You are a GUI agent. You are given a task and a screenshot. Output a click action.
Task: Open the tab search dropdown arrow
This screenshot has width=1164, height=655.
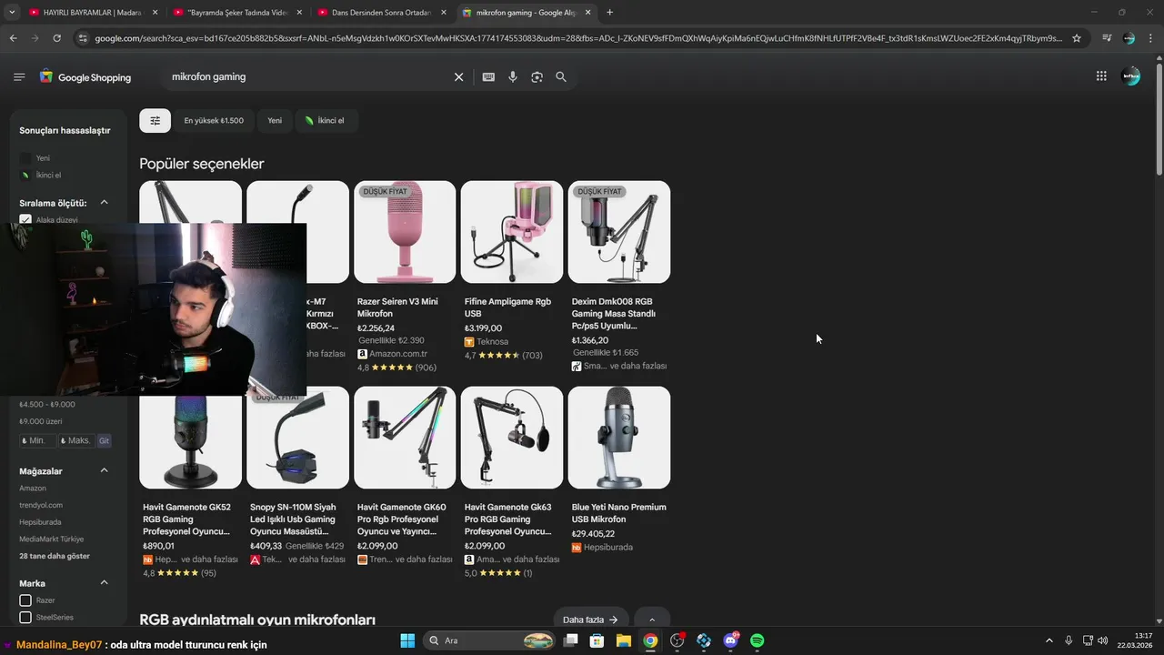click(12, 13)
